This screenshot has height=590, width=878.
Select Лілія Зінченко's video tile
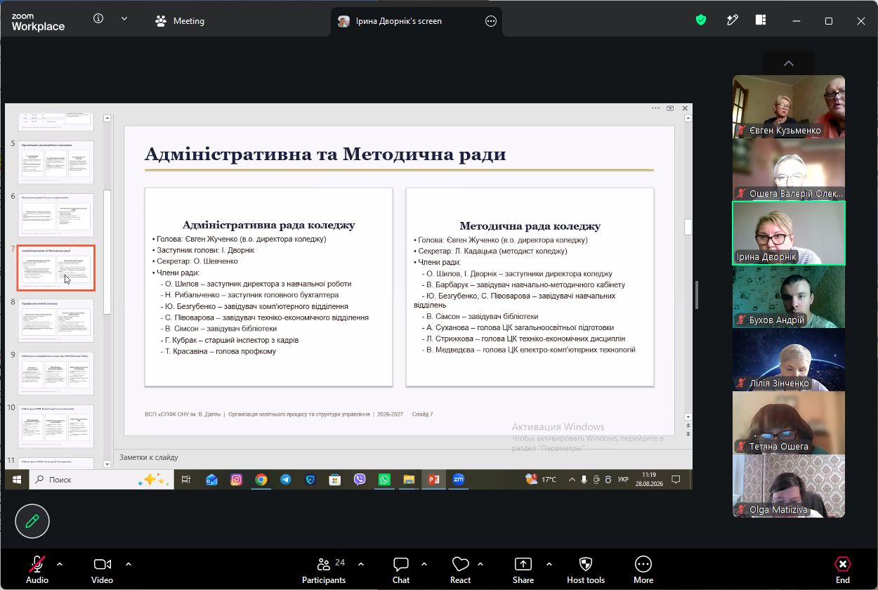tap(789, 360)
